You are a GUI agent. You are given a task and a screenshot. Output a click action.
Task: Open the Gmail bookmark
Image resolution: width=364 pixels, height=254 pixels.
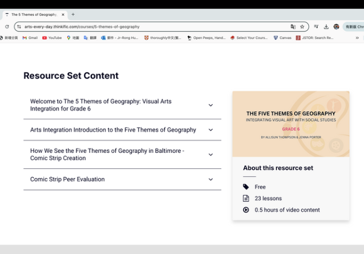(30, 38)
